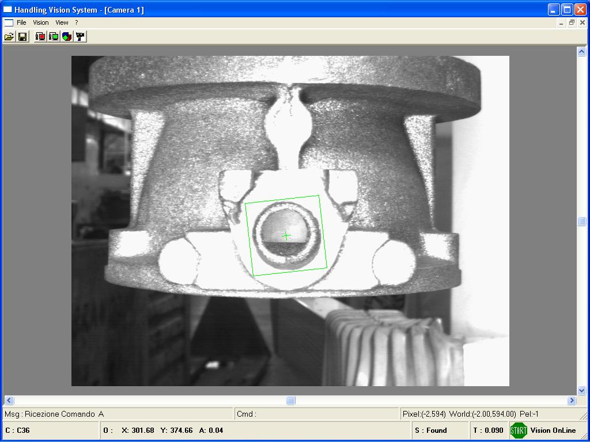590x442 pixels.
Task: Click the "Cmd :" status field
Action: tap(316, 414)
